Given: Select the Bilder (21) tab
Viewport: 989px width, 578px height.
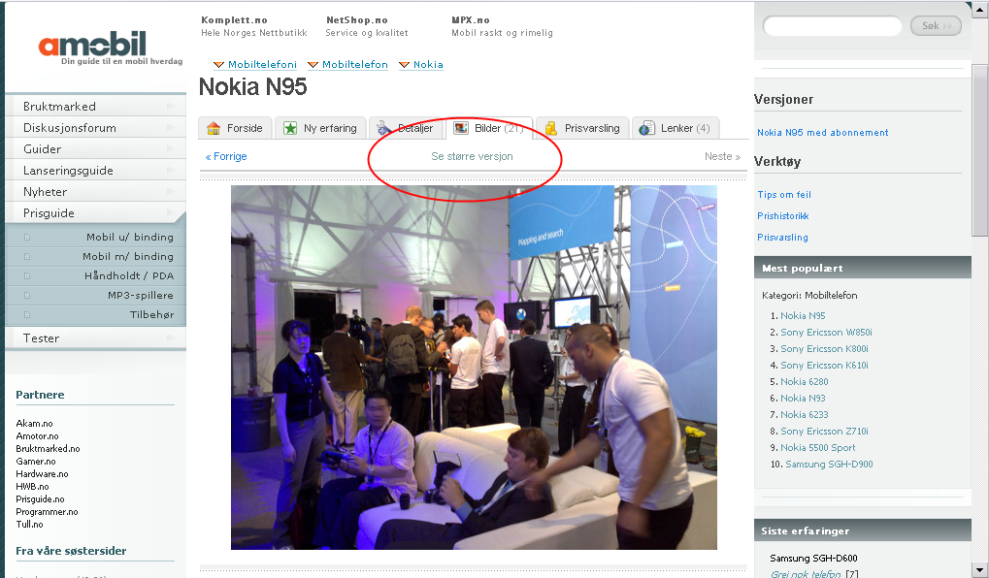Looking at the screenshot, I should pos(489,128).
